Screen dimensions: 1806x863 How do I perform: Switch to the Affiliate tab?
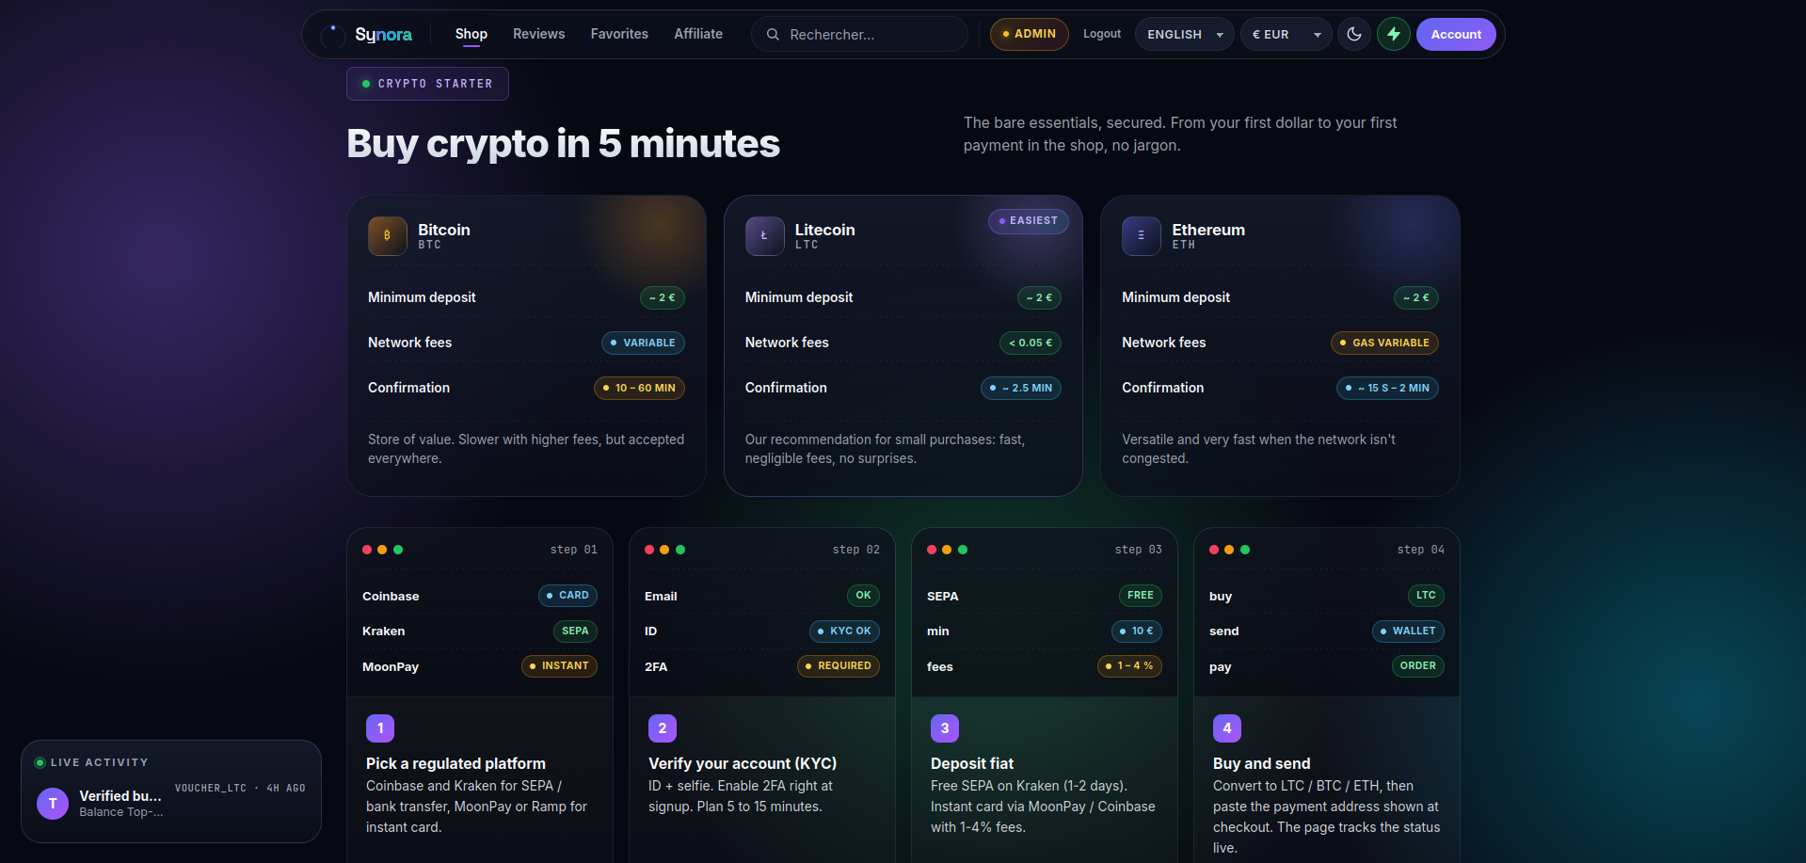698,34
